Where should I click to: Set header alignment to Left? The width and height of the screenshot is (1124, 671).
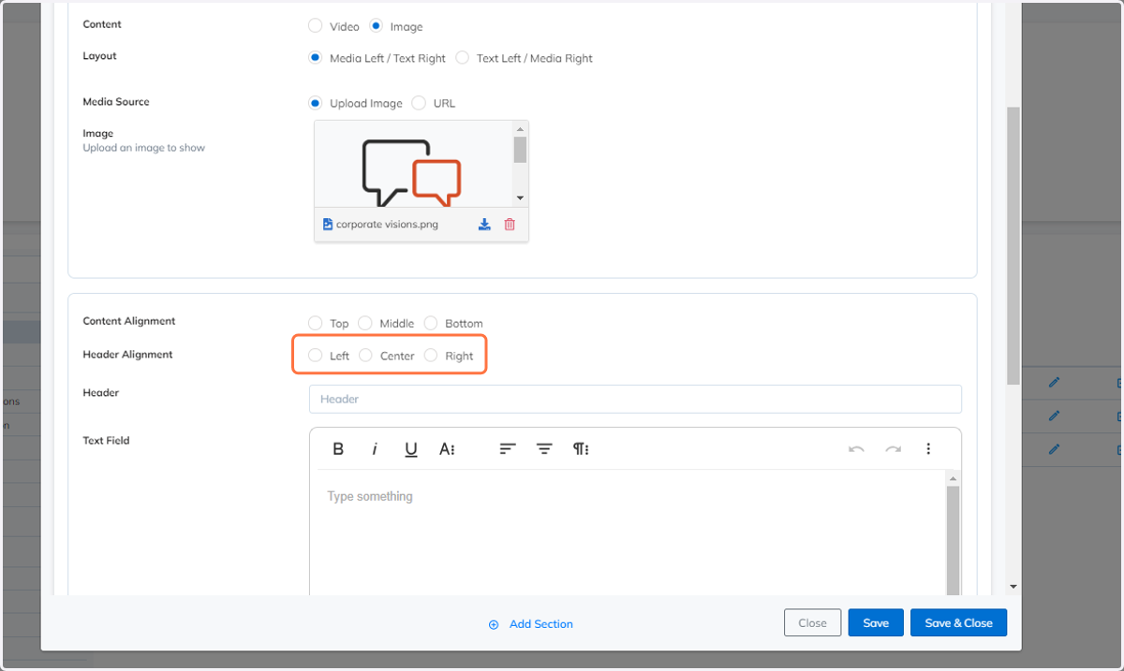tap(316, 356)
